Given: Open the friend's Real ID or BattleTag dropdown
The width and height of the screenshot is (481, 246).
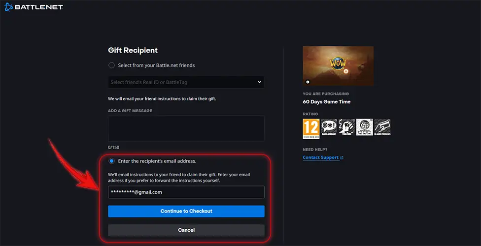Looking at the screenshot, I should [186, 82].
